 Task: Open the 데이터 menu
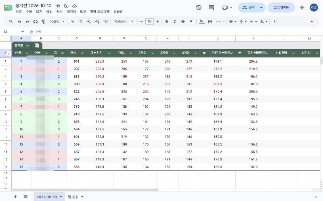[x=71, y=12]
